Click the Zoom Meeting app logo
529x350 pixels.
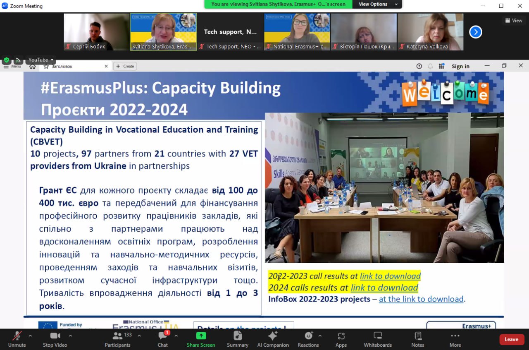click(x=5, y=6)
